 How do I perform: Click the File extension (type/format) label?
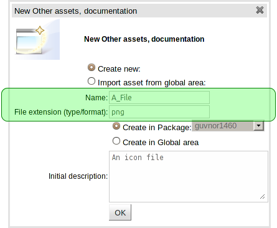point(61,112)
